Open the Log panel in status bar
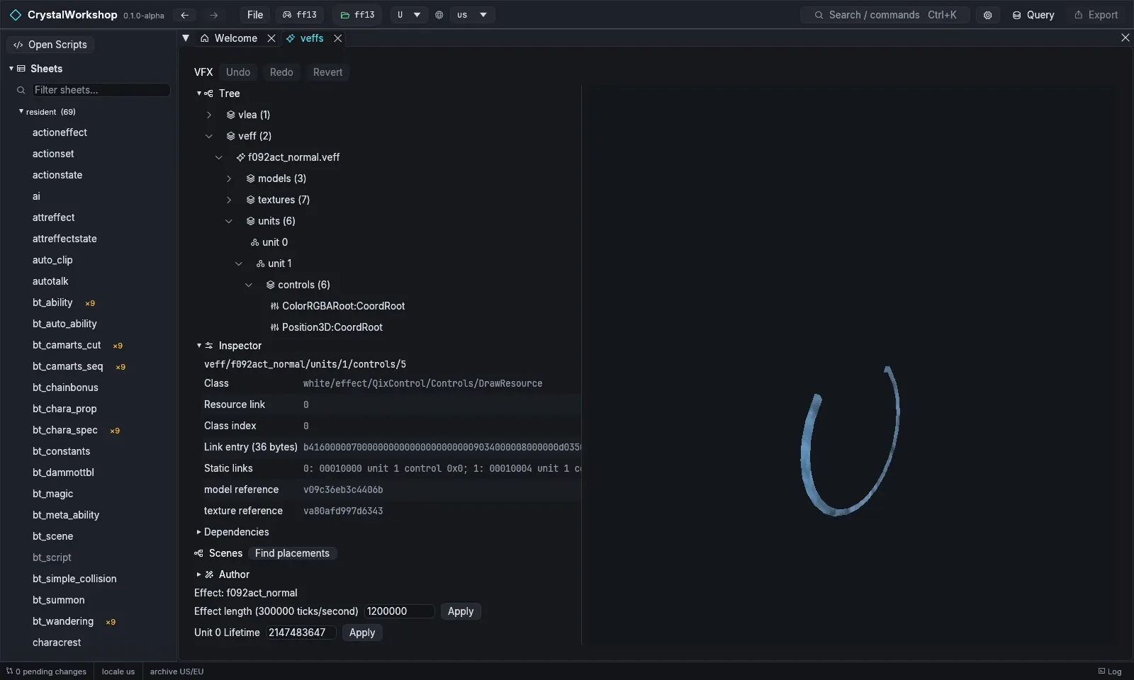This screenshot has width=1134, height=680. tap(1110, 671)
